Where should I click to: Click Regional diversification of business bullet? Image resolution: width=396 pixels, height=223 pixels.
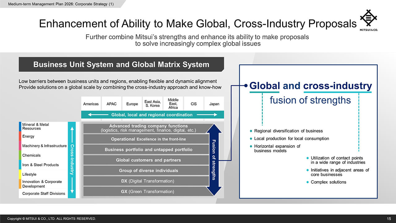(288, 131)
